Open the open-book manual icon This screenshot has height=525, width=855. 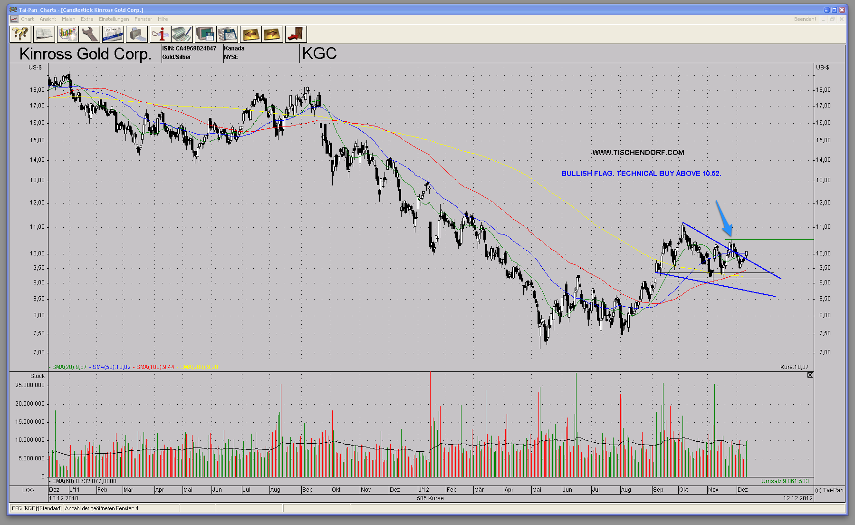click(x=44, y=34)
